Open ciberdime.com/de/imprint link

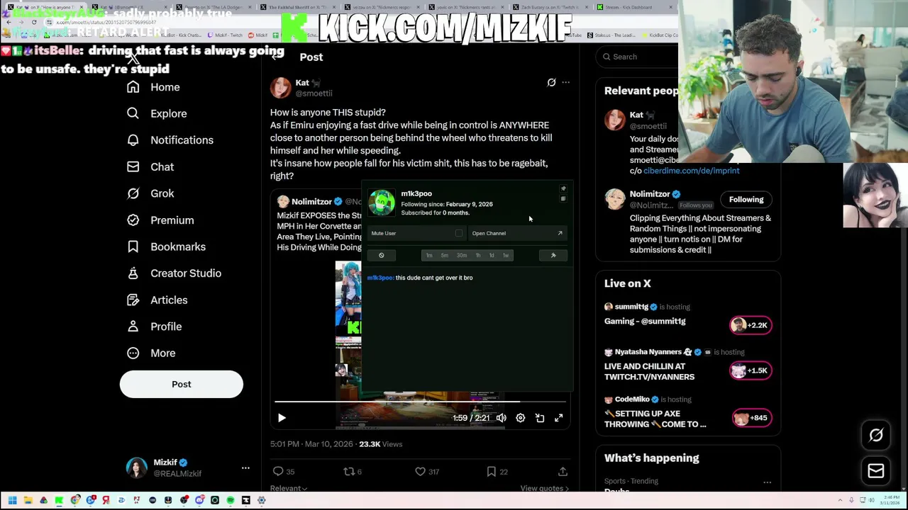691,171
